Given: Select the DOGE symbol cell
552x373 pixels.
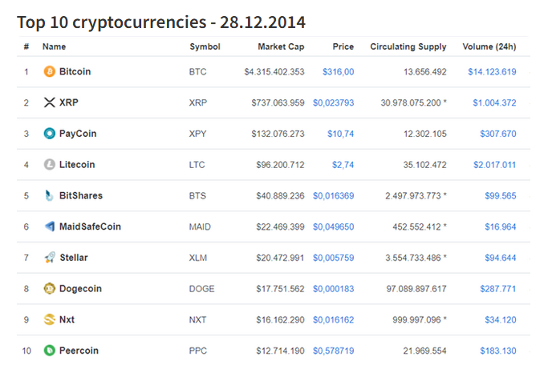Looking at the screenshot, I should tap(201, 289).
